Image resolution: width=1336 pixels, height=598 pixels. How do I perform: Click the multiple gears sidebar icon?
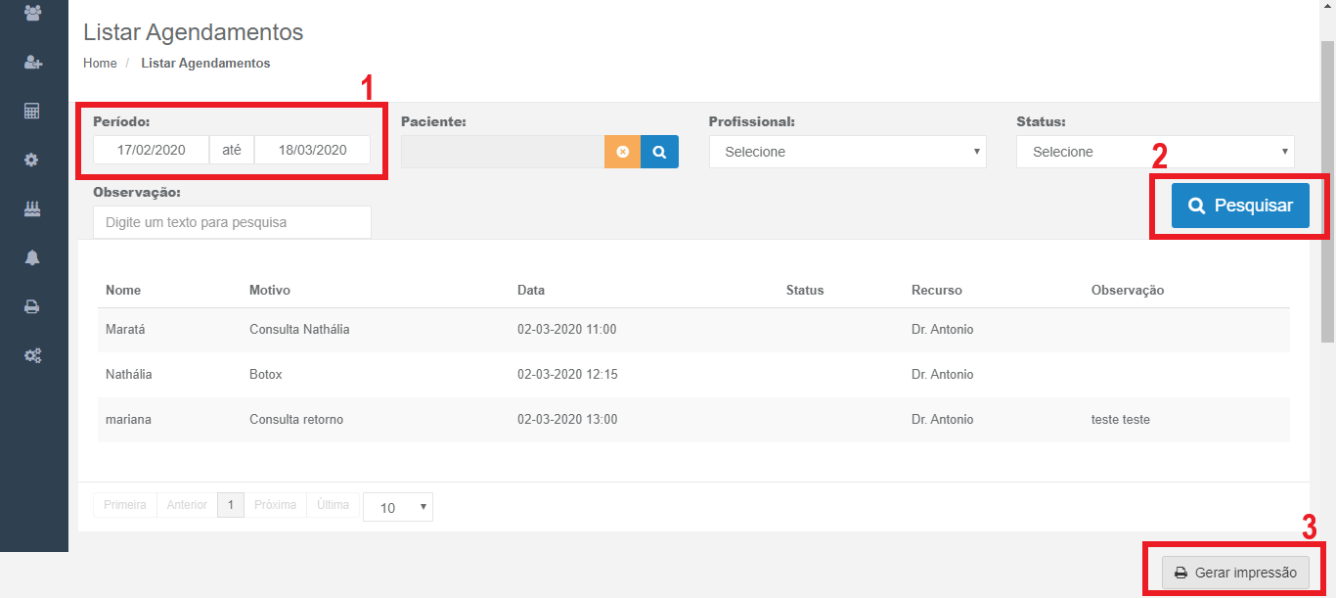coord(32,355)
